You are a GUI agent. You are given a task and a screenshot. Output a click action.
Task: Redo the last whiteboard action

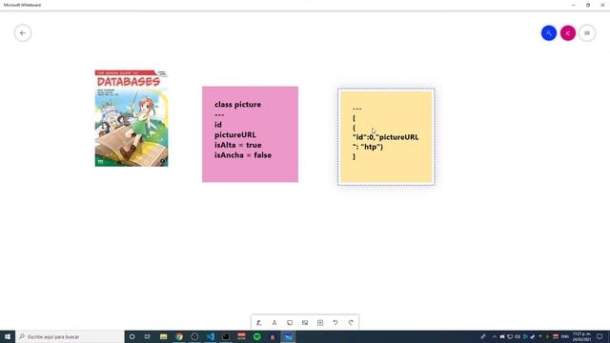click(351, 322)
